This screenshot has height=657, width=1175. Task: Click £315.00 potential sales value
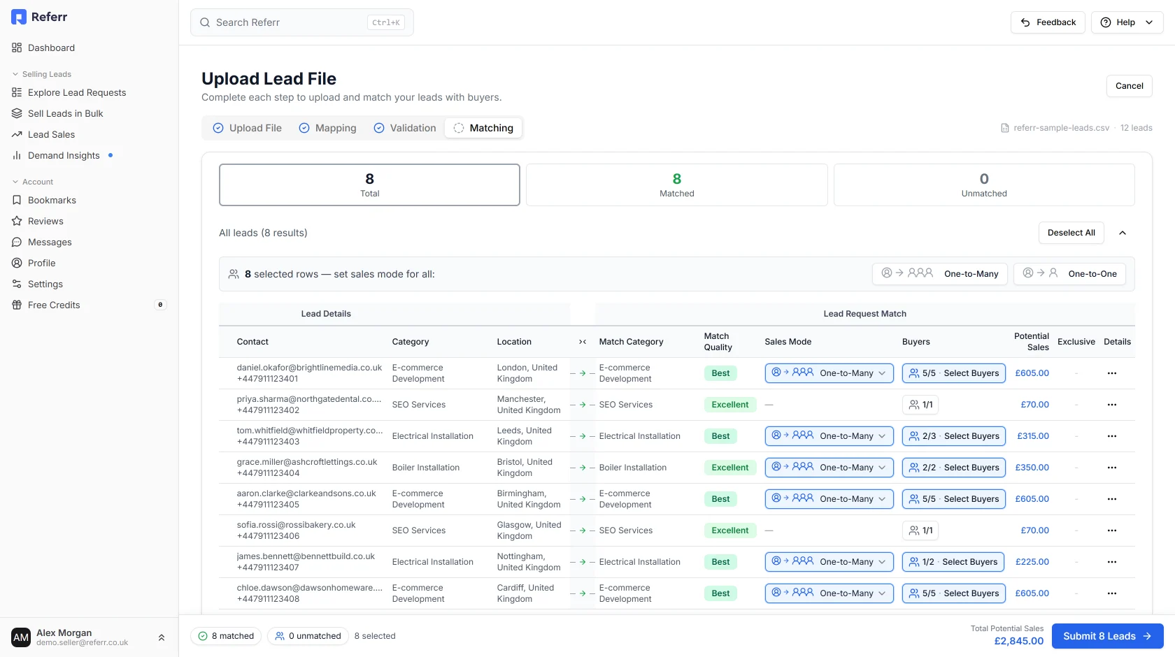coord(1033,436)
